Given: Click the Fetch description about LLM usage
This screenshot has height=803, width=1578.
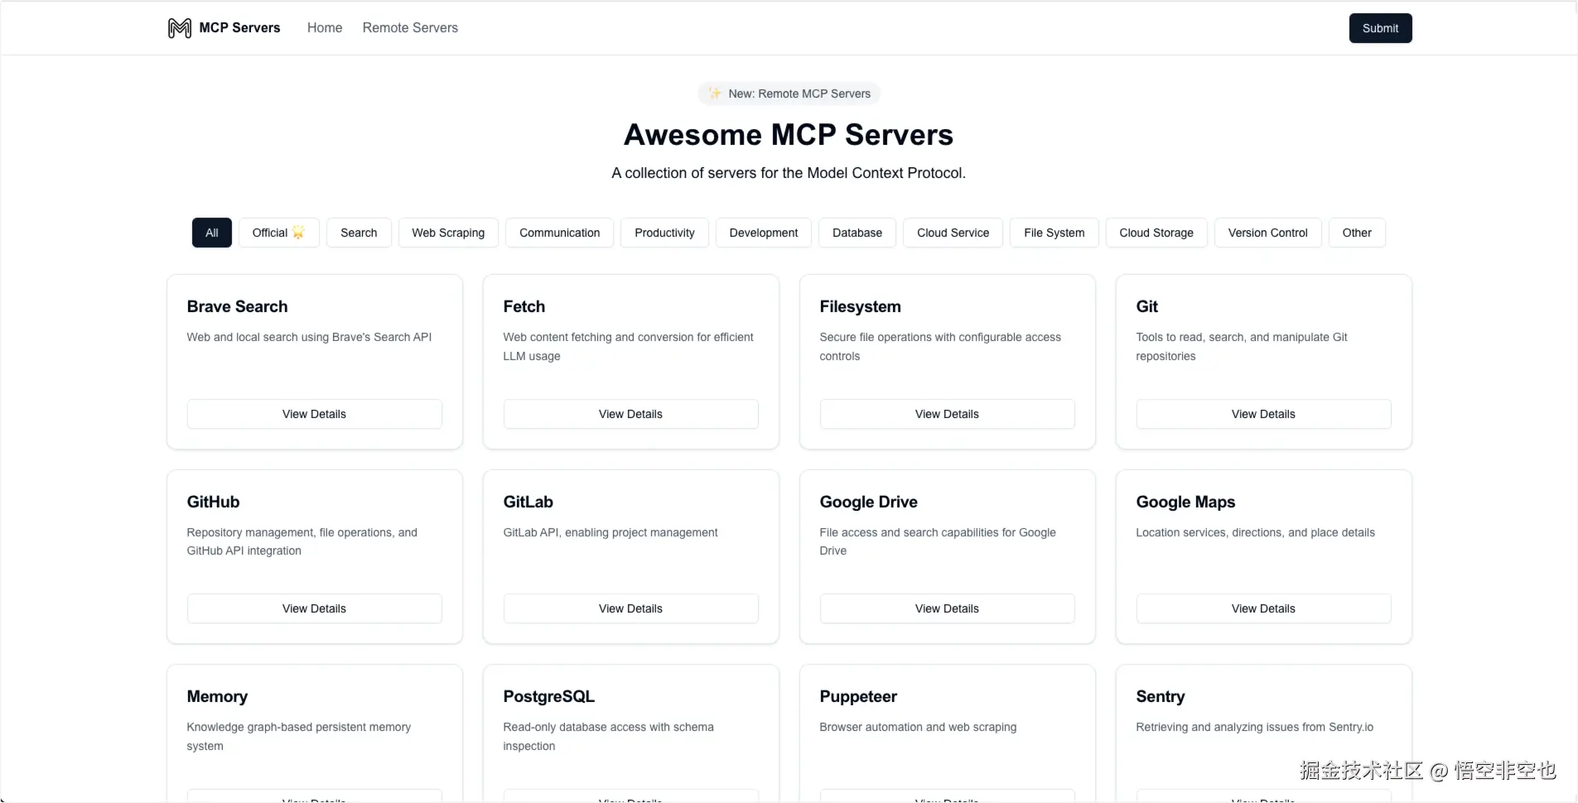Looking at the screenshot, I should [x=628, y=346].
